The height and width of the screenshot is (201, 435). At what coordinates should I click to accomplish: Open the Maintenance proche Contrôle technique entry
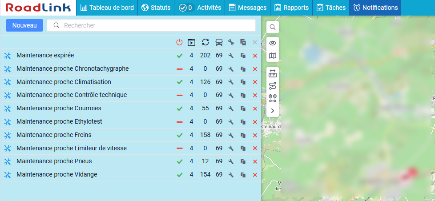(72, 95)
